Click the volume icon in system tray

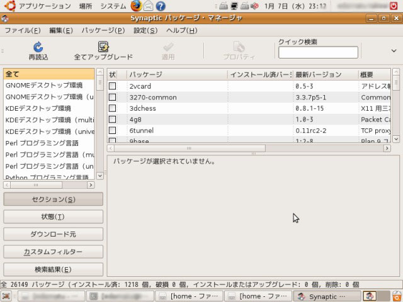pyautogui.click(x=254, y=6)
